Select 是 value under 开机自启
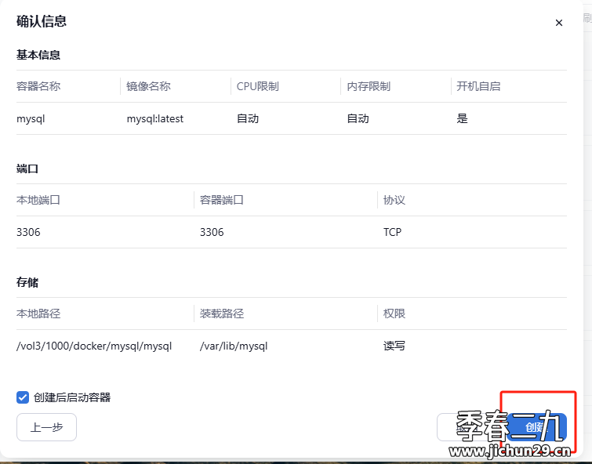Viewport: 592px width, 464px height. [x=462, y=118]
